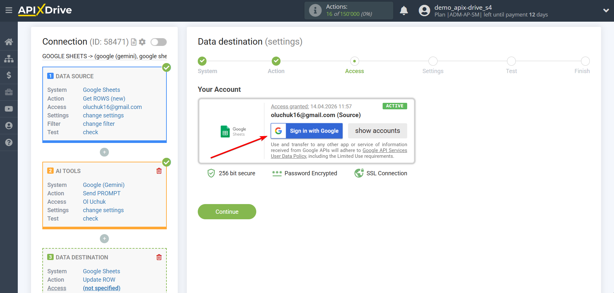
Task: Click the plus button between Data Source and AI Tools
Action: [104, 152]
